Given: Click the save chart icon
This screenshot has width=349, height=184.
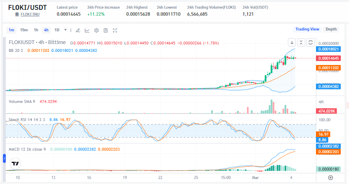Looking at the screenshot, I should [106, 30].
